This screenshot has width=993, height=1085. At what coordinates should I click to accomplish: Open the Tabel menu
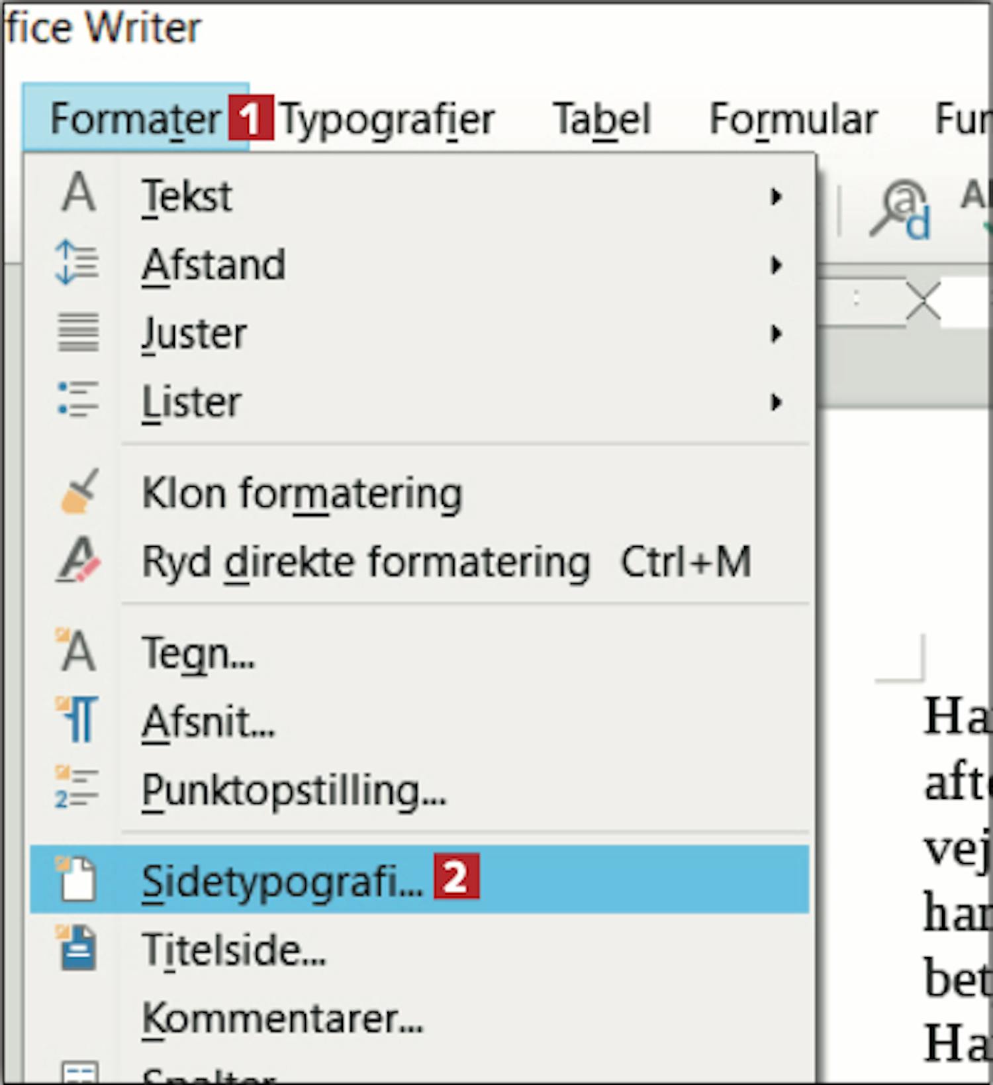(x=602, y=120)
